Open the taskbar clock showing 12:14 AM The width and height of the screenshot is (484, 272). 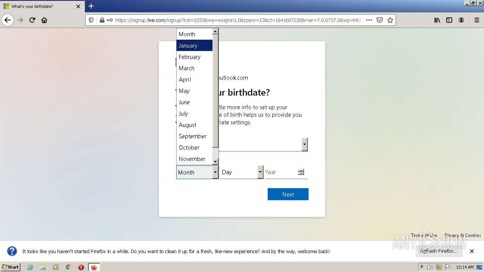click(x=465, y=267)
